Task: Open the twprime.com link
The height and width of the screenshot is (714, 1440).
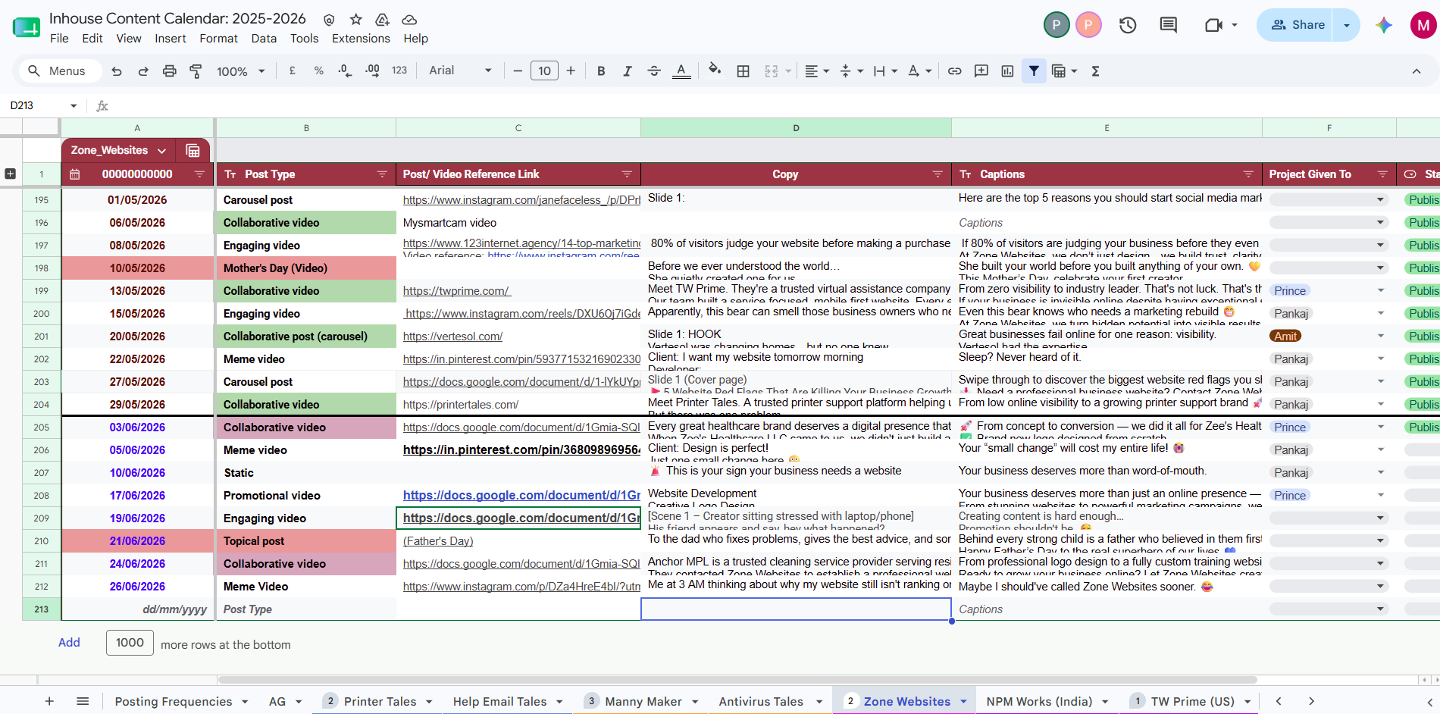Action: point(456,291)
